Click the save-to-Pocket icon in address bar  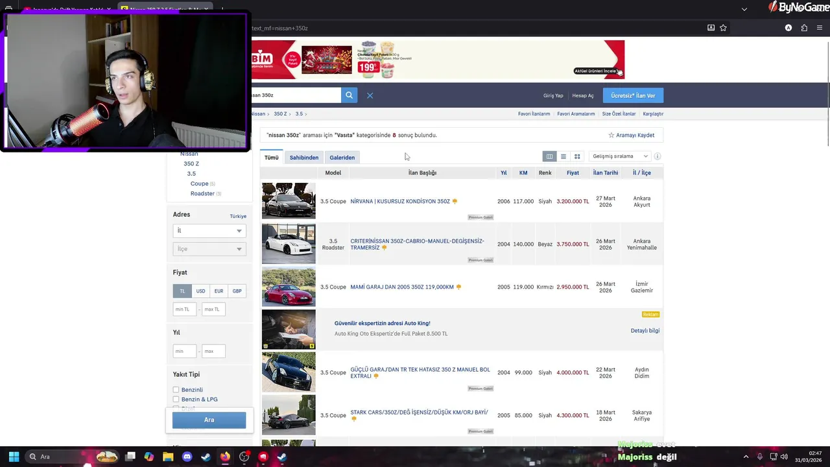711,28
